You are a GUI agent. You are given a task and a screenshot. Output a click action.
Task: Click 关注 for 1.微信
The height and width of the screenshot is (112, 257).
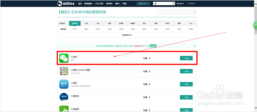tap(186, 58)
